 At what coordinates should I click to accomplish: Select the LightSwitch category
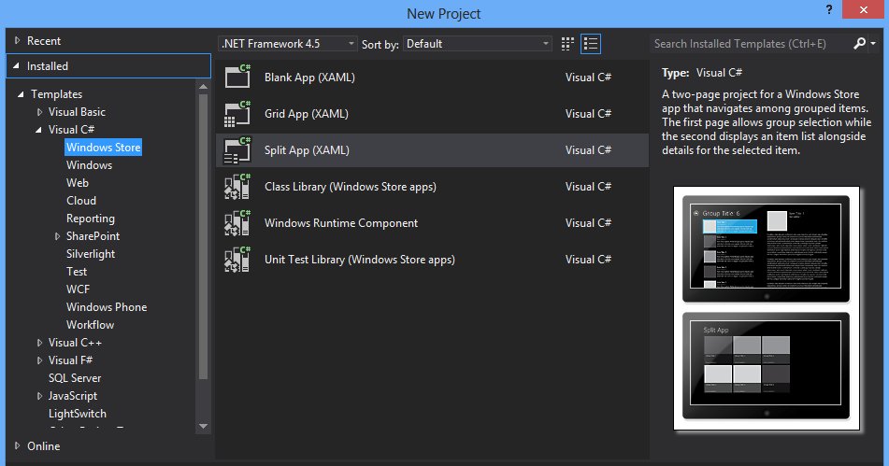(x=77, y=414)
